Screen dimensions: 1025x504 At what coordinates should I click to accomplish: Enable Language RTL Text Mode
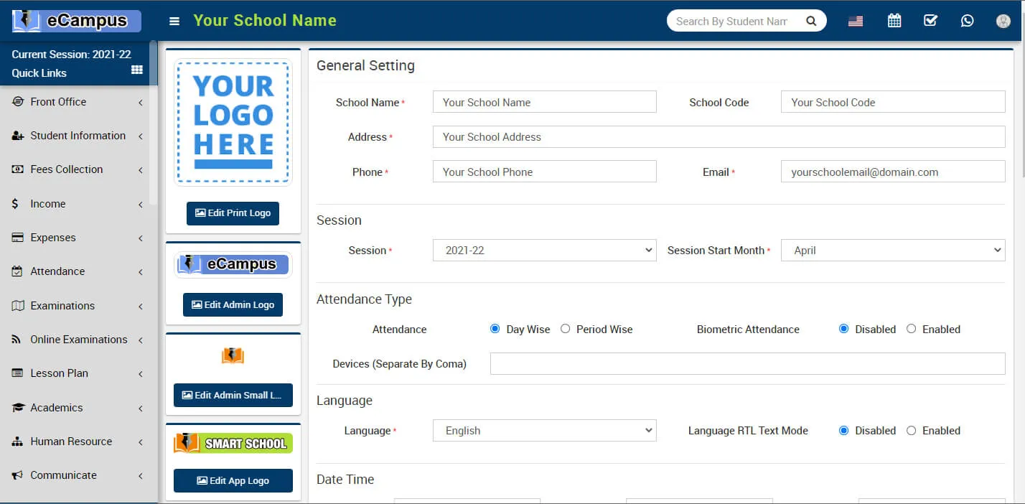point(912,431)
